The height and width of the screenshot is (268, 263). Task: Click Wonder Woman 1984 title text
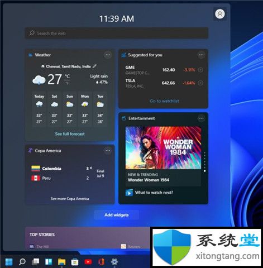[149, 180]
